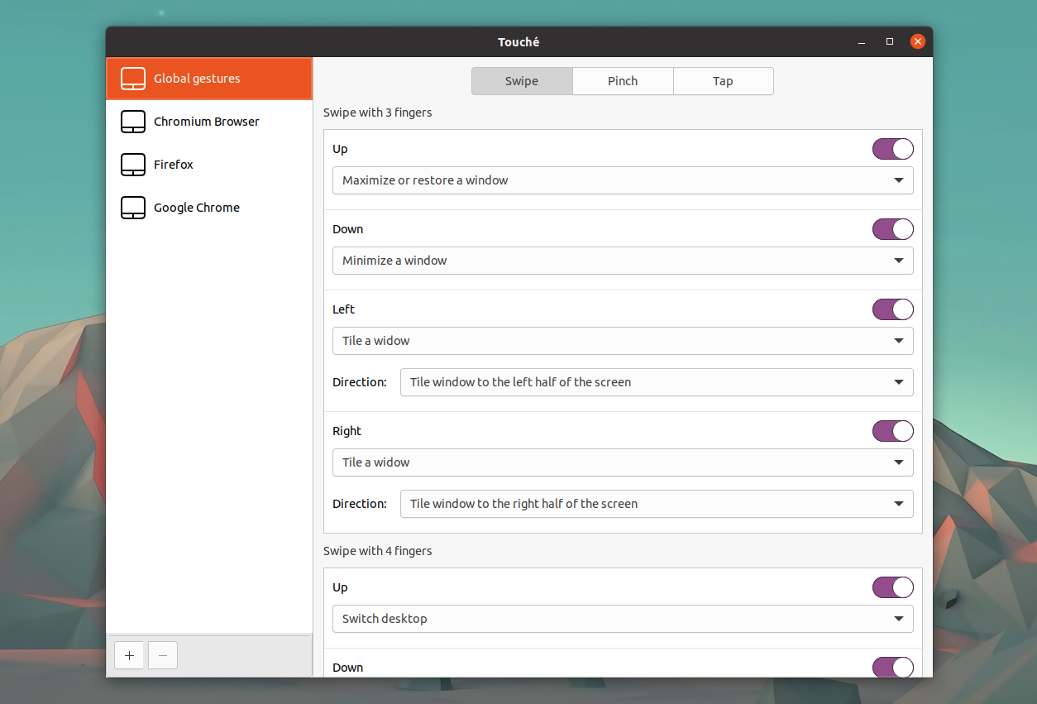Open the Up gesture action dropdown arrow
Screen dimensions: 1037x704
[x=899, y=180]
